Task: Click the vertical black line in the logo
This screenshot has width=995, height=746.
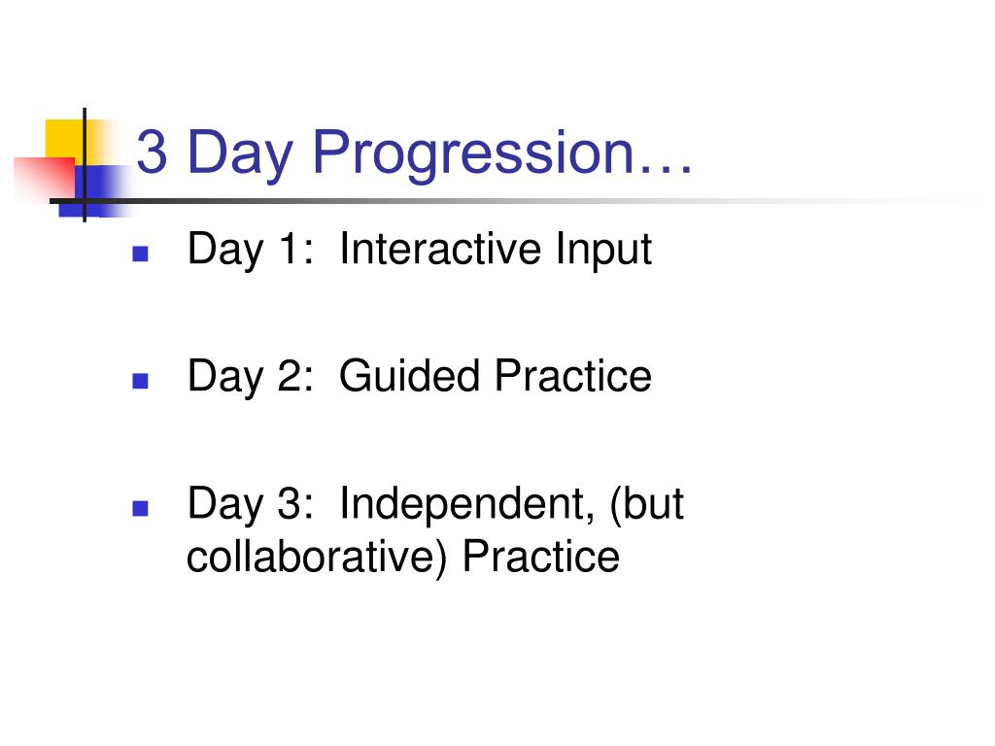Action: (85, 165)
